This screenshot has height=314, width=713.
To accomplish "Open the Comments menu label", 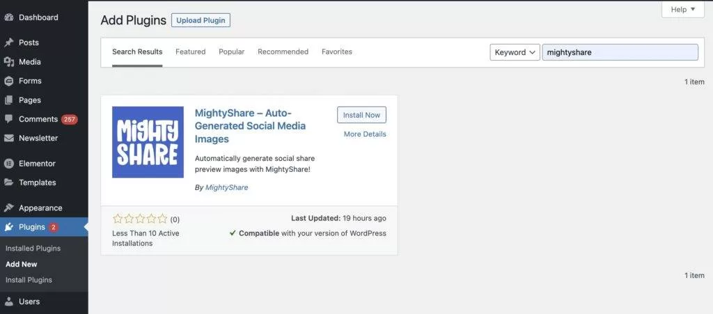I will click(38, 119).
